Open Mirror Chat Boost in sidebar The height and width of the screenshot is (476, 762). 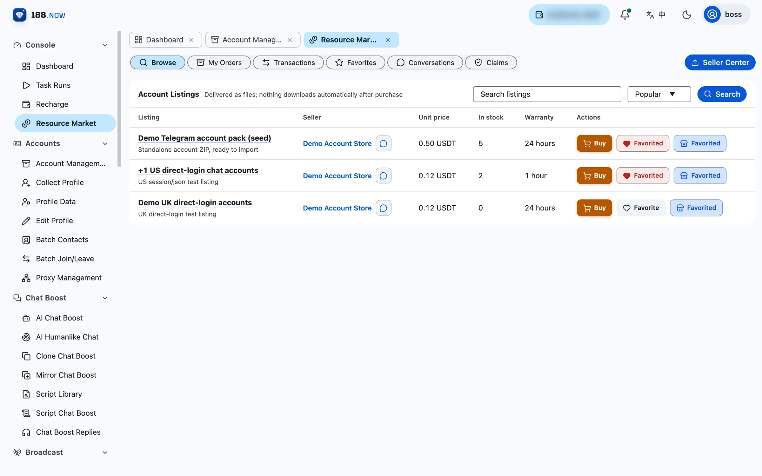point(65,375)
